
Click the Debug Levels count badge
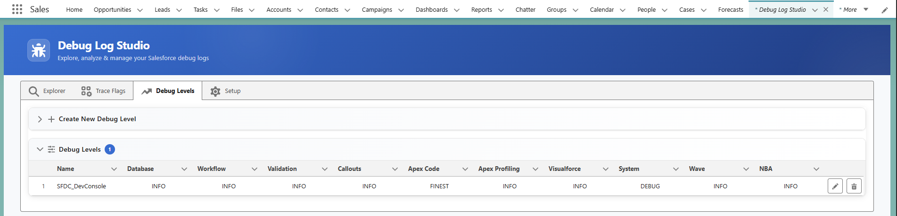[110, 149]
